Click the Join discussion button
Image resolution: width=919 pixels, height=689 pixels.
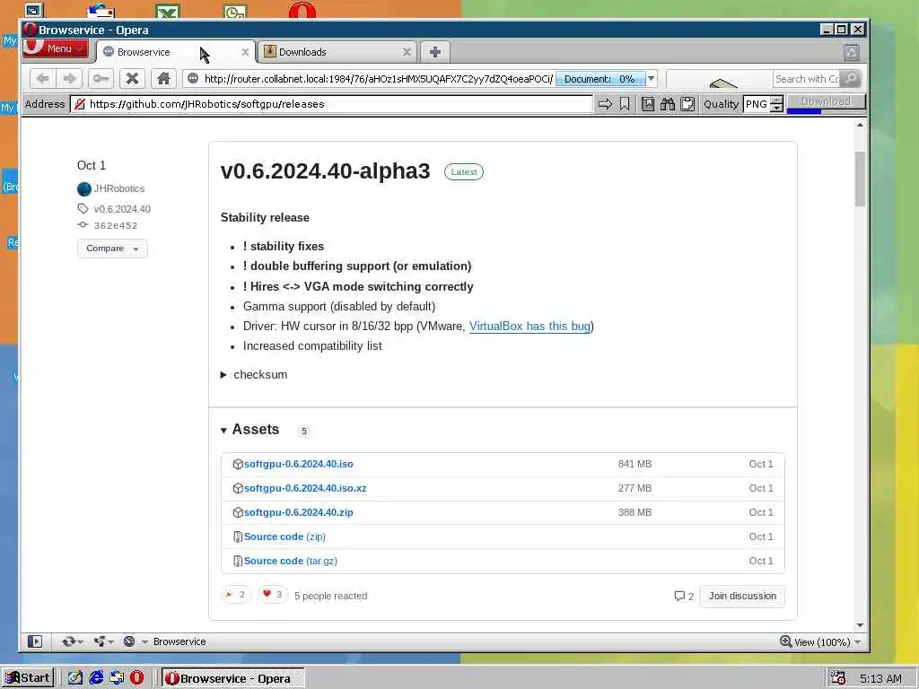coord(742,596)
